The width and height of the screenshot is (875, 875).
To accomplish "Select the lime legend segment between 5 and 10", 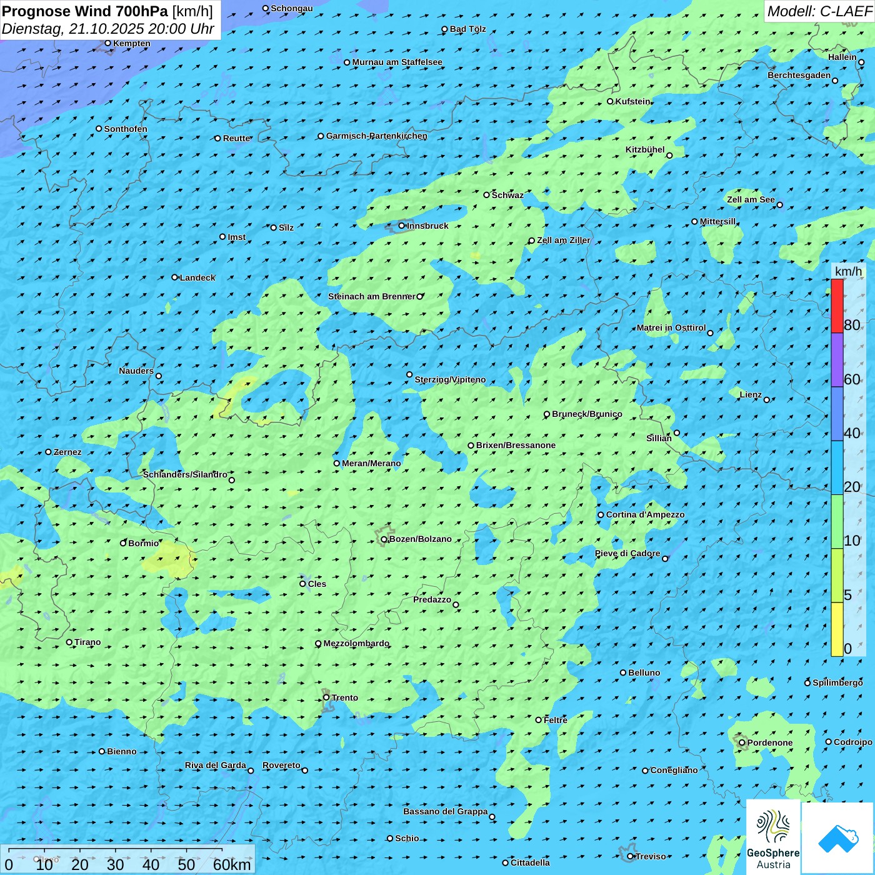I will click(x=837, y=576).
